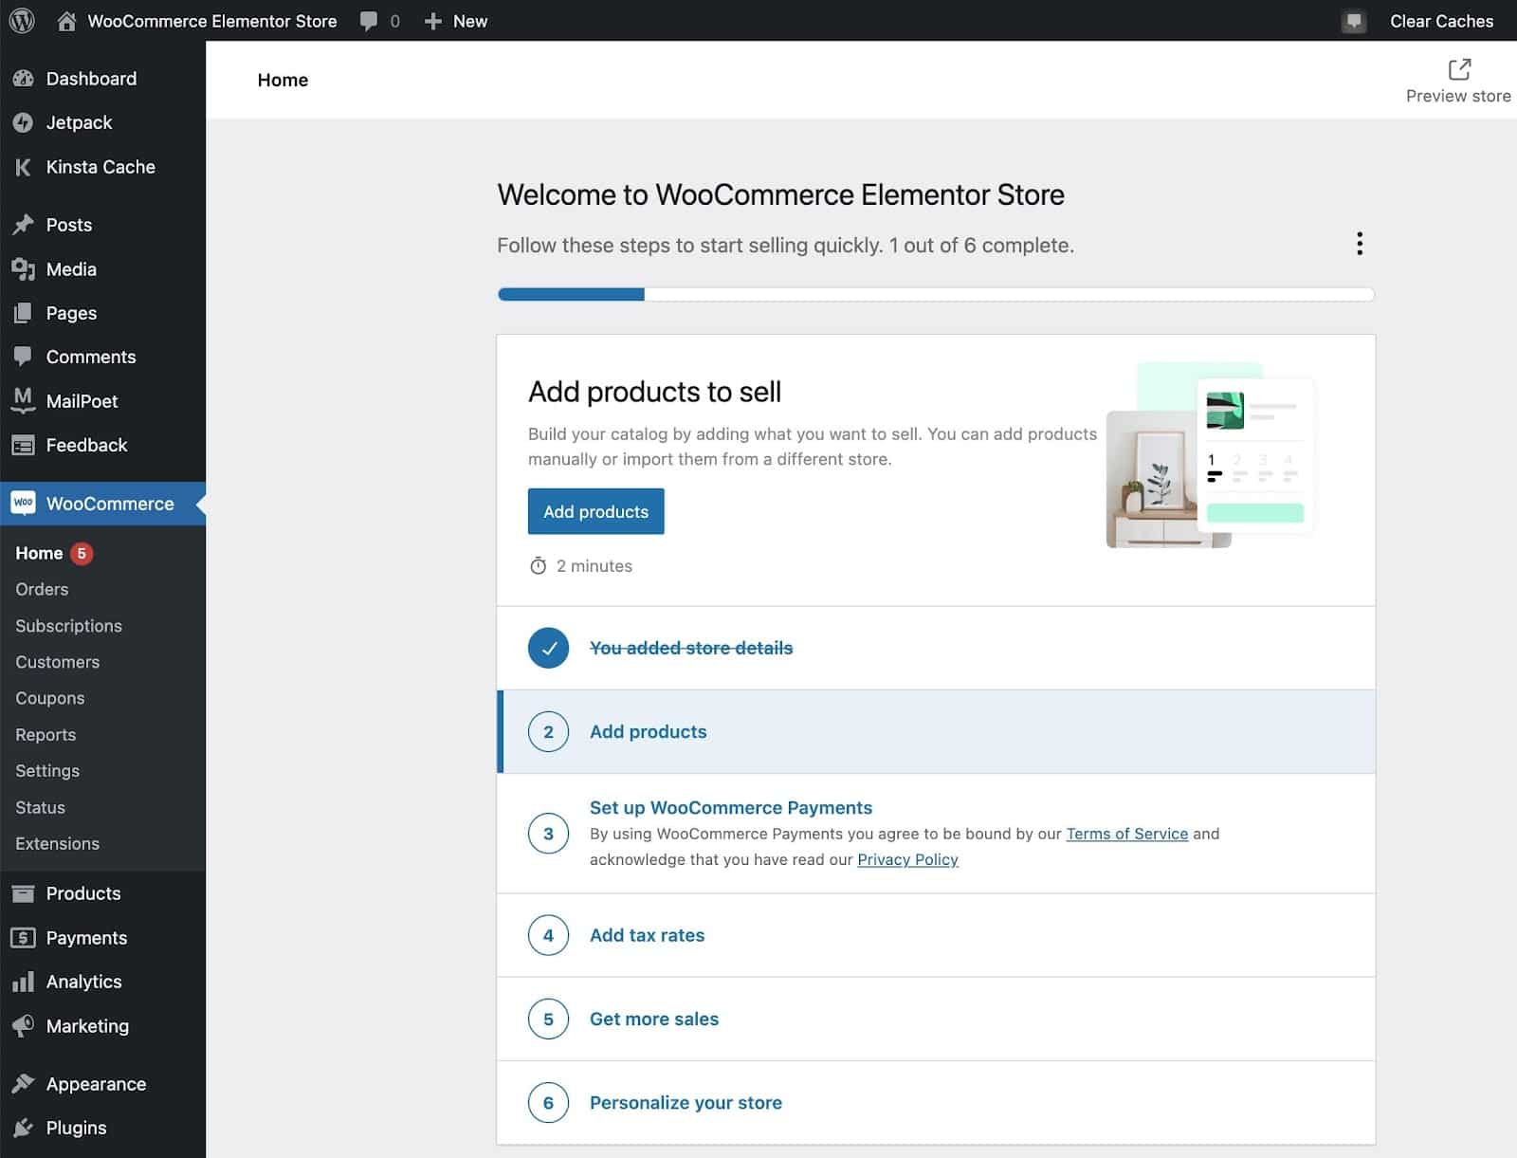Screen dimensions: 1517x1158
Task: Select the WooCommerce sidebar icon
Action: coord(22,504)
